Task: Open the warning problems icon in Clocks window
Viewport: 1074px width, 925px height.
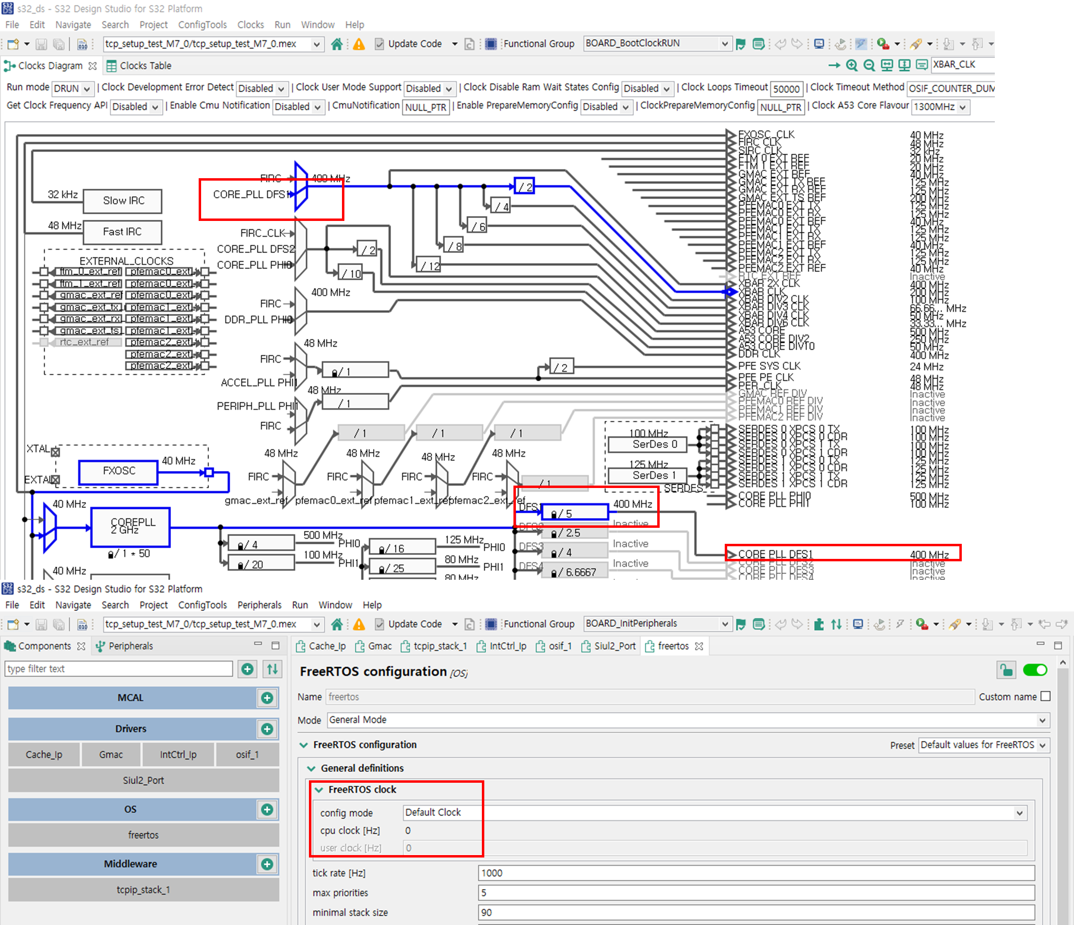Action: (x=358, y=44)
